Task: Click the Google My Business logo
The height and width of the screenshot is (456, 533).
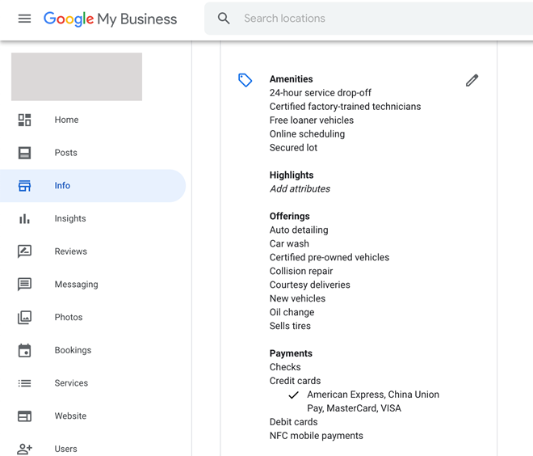Action: (x=110, y=19)
